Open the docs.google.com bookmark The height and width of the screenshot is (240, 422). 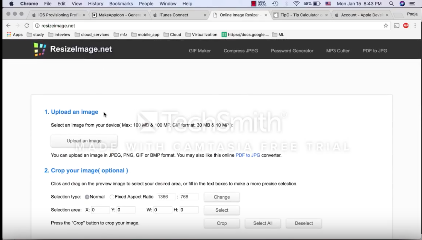click(x=245, y=35)
